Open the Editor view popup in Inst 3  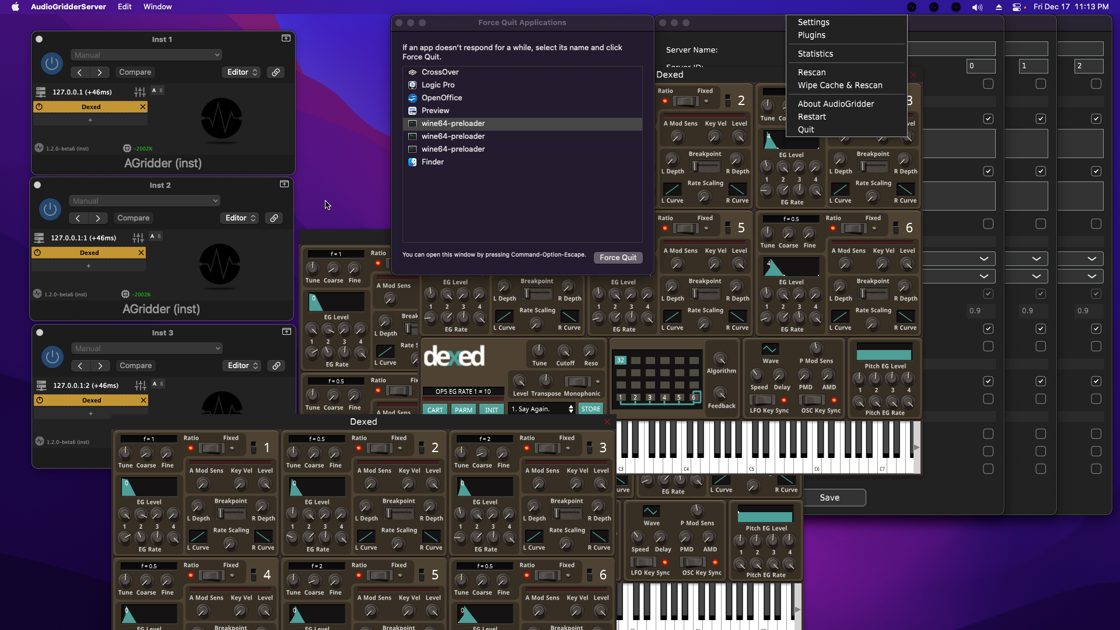click(242, 366)
